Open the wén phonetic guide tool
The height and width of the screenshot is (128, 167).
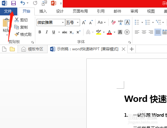120,22
